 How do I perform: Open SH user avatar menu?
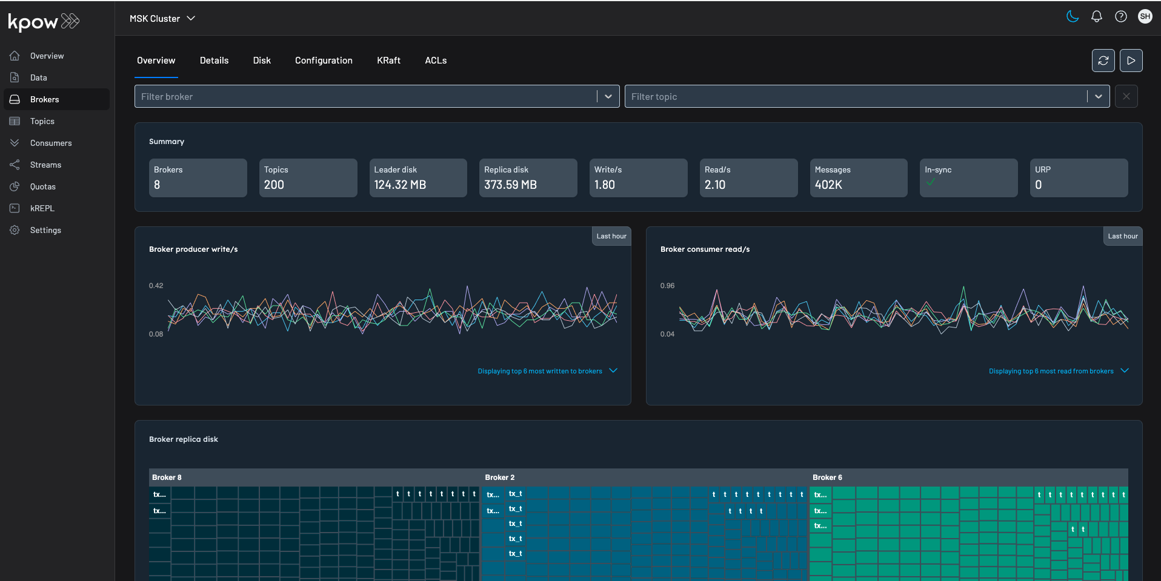1145,16
